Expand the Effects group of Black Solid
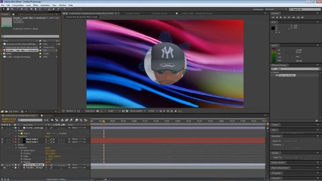The width and height of the screenshot is (322, 181). point(16,145)
